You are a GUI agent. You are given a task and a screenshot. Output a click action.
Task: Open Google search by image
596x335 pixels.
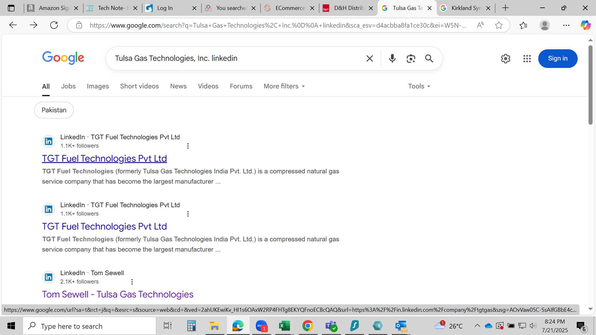[x=411, y=58]
